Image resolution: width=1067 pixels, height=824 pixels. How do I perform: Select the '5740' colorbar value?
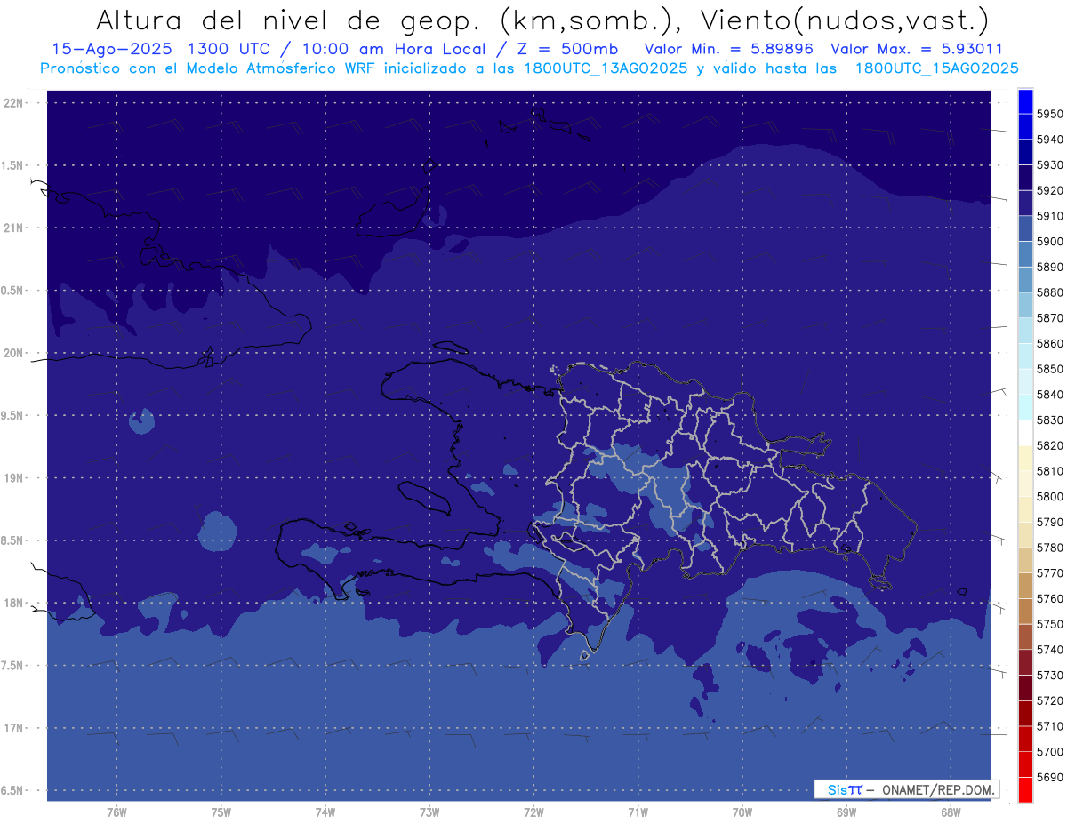(1050, 651)
